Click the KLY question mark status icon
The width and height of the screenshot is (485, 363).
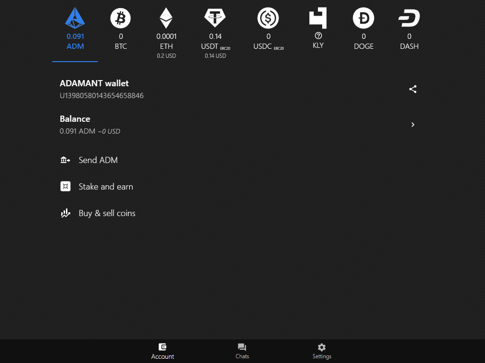tap(318, 36)
